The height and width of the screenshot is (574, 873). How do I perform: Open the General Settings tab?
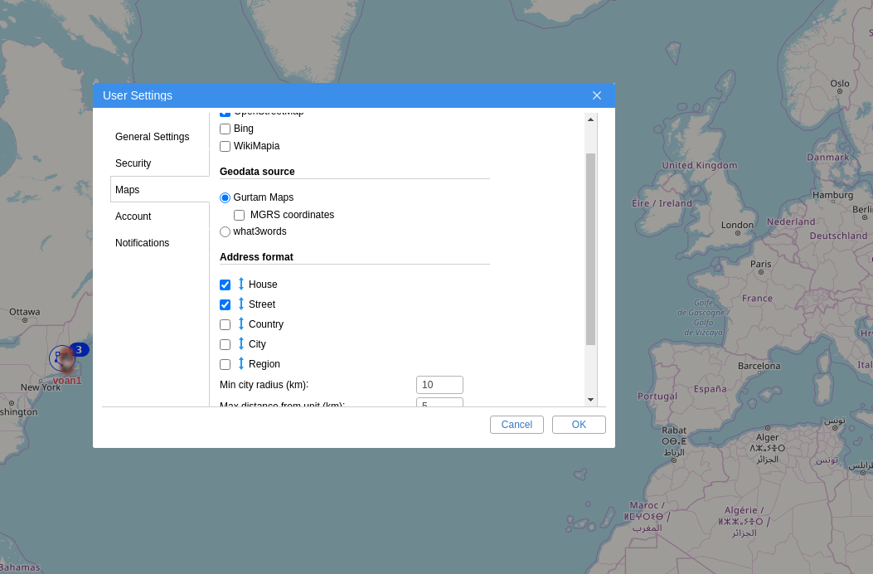(x=152, y=137)
